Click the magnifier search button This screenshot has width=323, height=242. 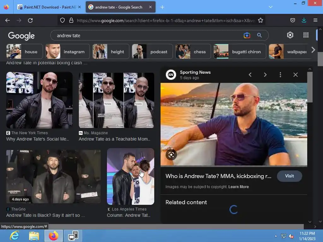[260, 35]
